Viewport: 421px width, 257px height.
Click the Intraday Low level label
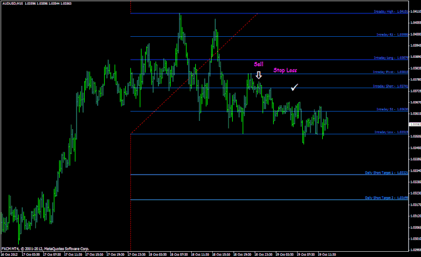[x=391, y=132]
